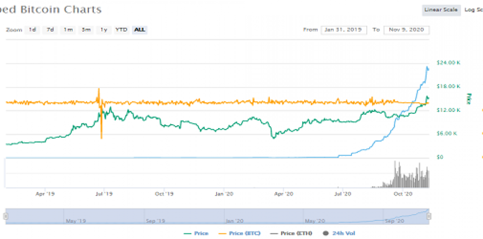Switch to Linear Scale
The width and height of the screenshot is (483, 239).
tap(441, 10)
